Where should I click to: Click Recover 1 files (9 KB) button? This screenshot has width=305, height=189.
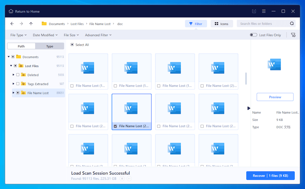pos(270,176)
